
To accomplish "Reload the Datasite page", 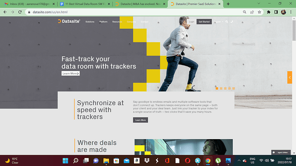I will point(20,12).
